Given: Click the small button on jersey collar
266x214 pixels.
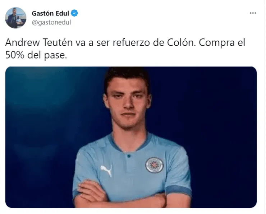Looking at the screenshot, I should (129, 156).
